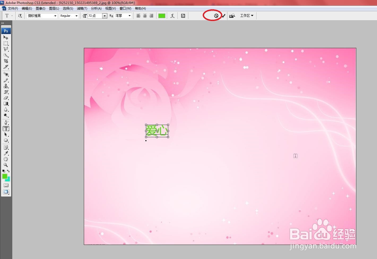Open the Type tool preset picker
This screenshot has height=259, width=377.
(x=9, y=16)
